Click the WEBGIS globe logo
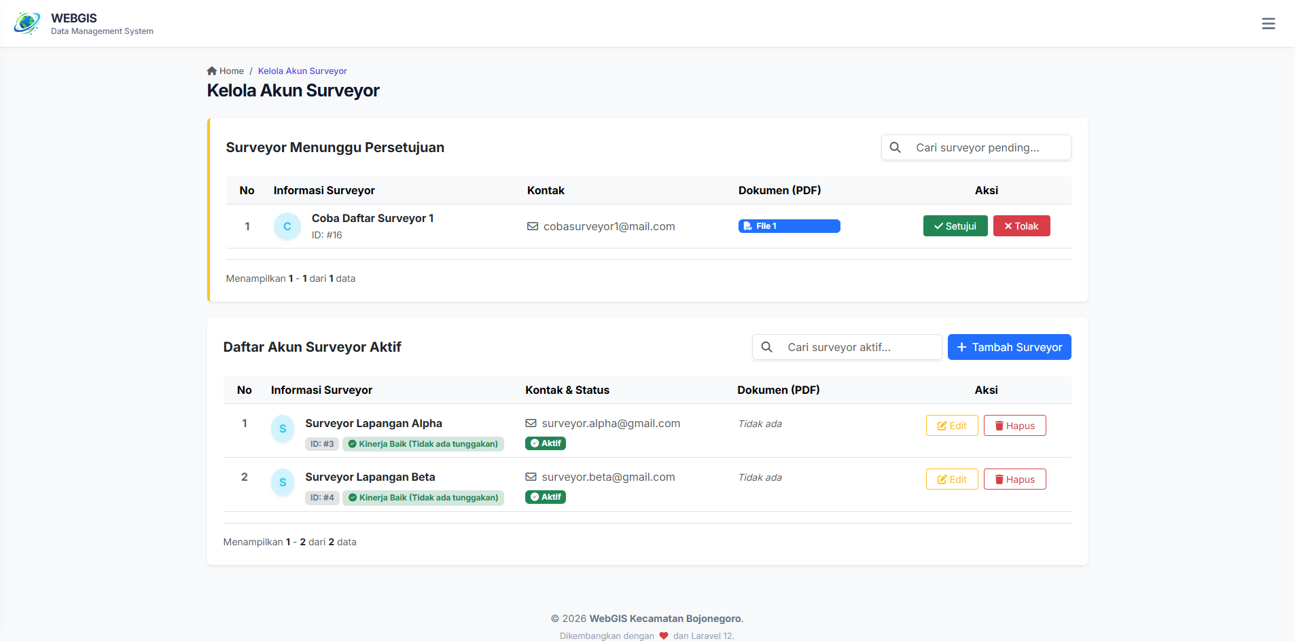Image resolution: width=1295 pixels, height=641 pixels. click(x=26, y=23)
